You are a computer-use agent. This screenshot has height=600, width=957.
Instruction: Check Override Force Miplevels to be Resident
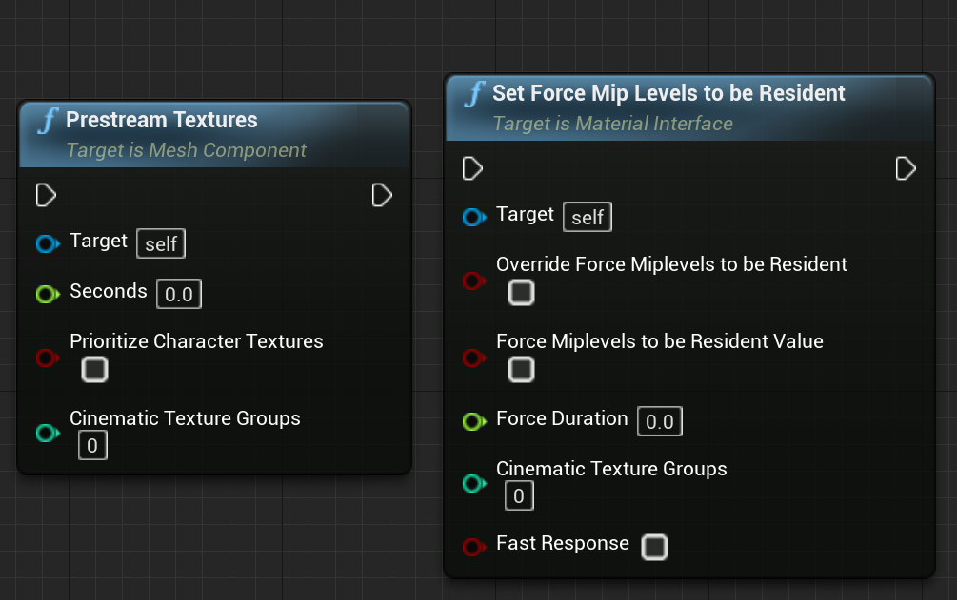(521, 293)
